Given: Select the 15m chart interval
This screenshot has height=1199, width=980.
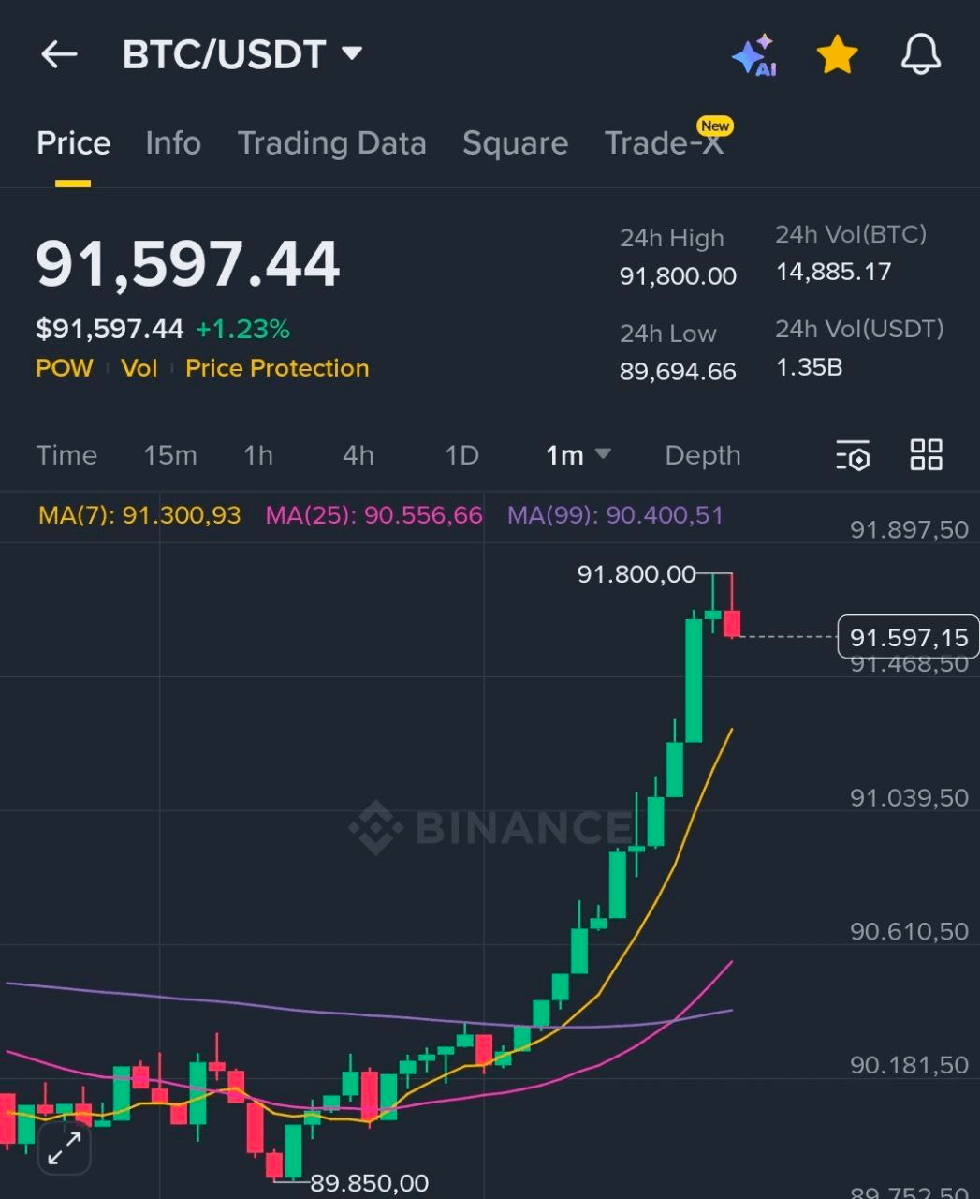Looking at the screenshot, I should 169,455.
